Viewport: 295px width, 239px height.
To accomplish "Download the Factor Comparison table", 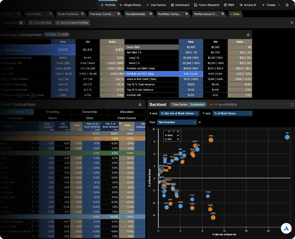I will click(140, 104).
